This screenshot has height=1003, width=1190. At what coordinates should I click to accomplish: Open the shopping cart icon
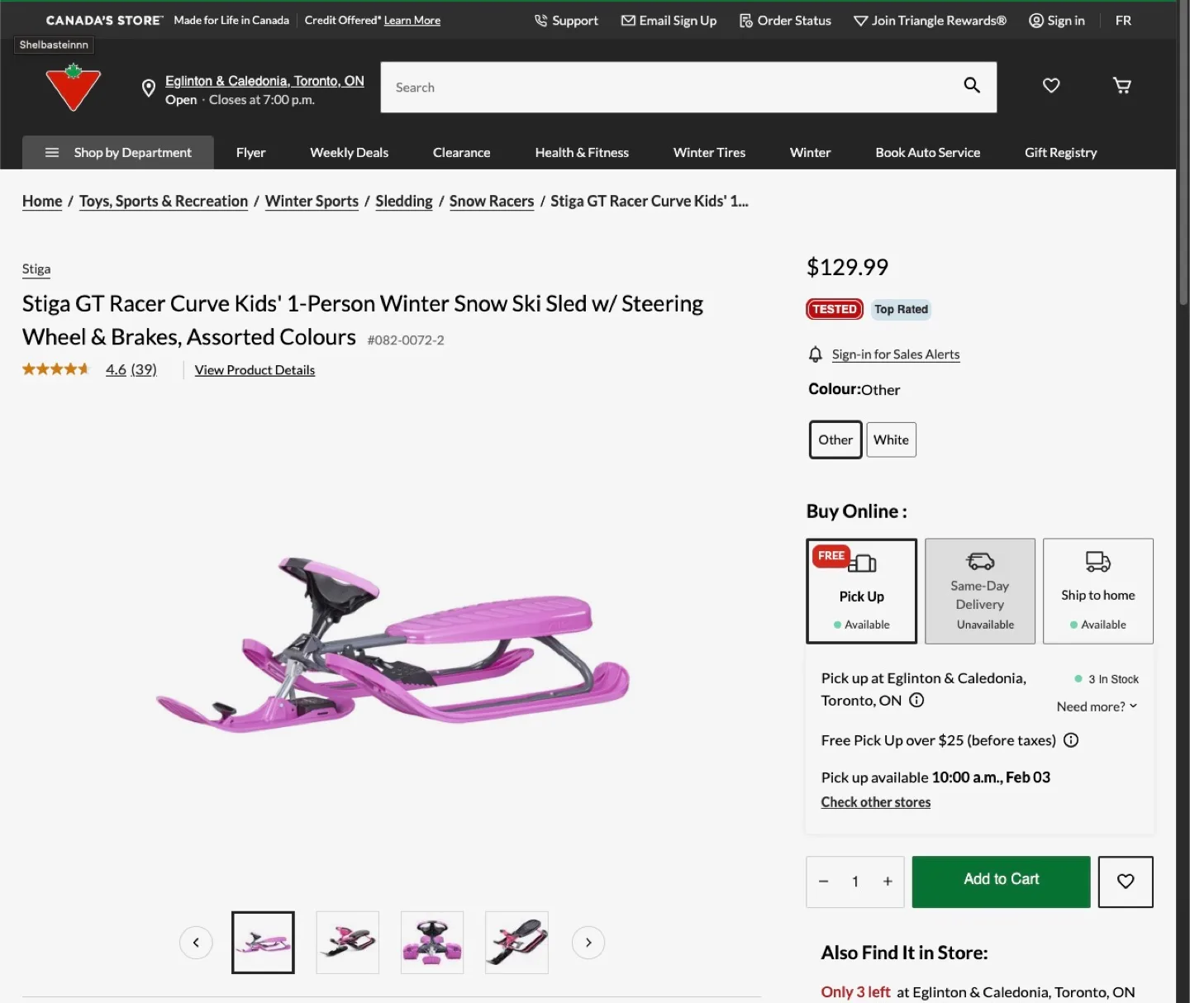(x=1121, y=85)
